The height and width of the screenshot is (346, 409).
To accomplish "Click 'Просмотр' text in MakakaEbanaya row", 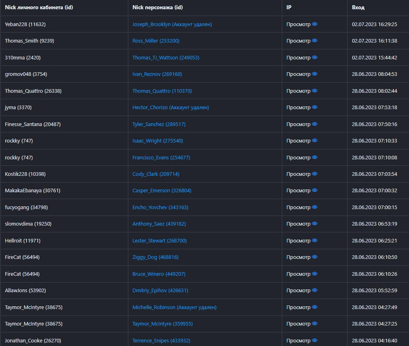I will click(298, 190).
